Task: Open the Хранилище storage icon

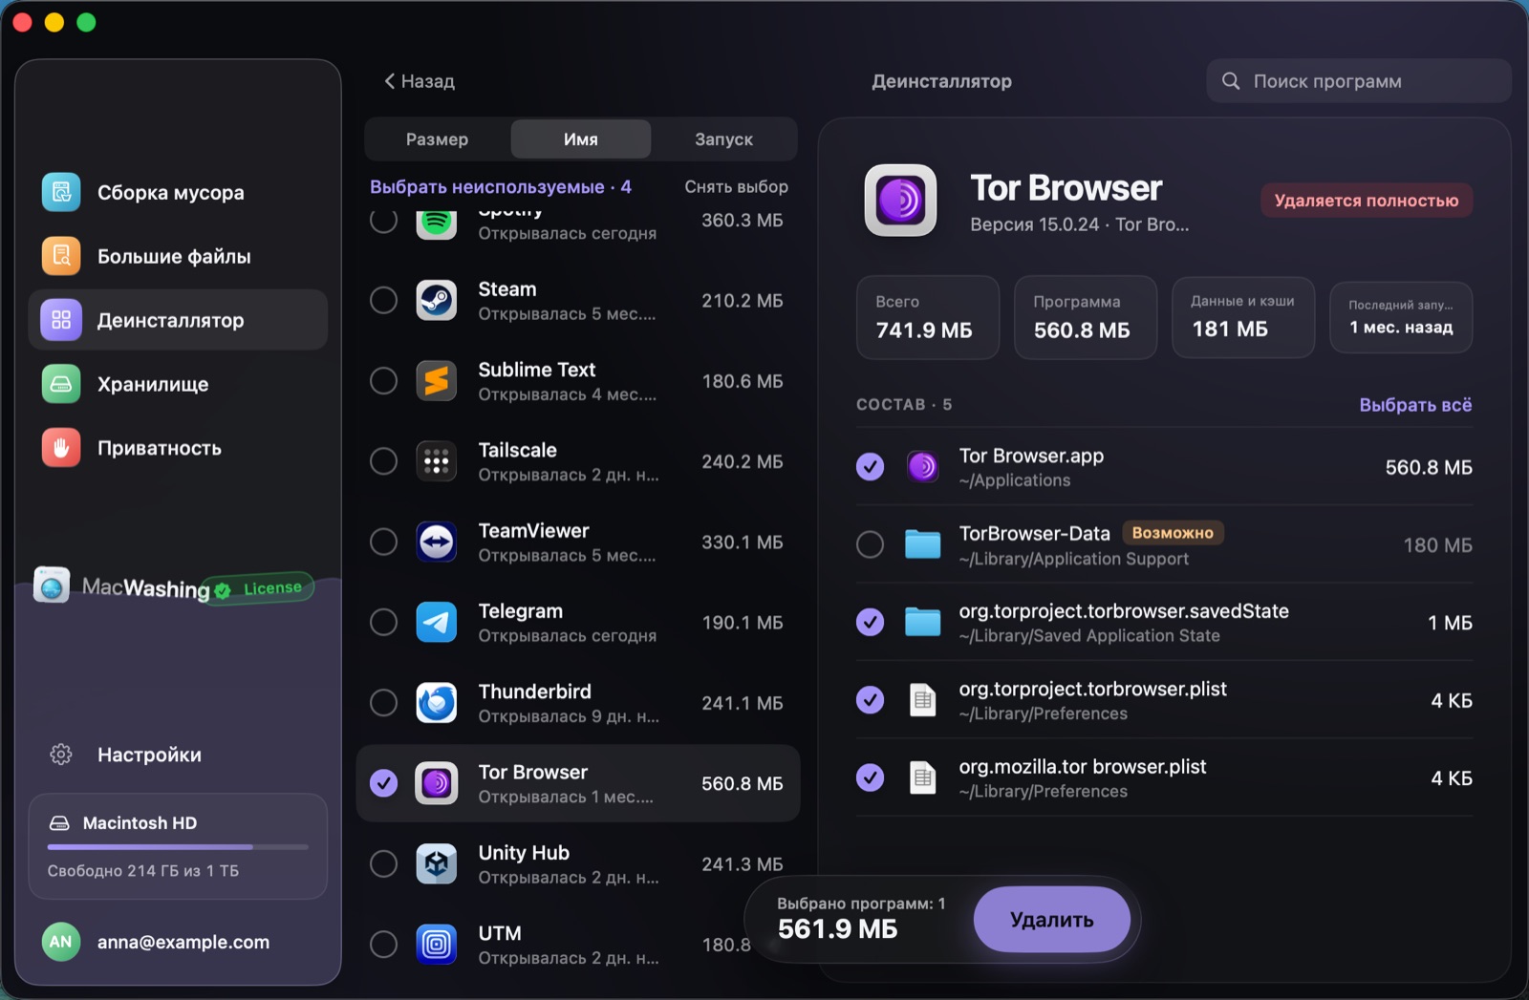Action: point(61,384)
